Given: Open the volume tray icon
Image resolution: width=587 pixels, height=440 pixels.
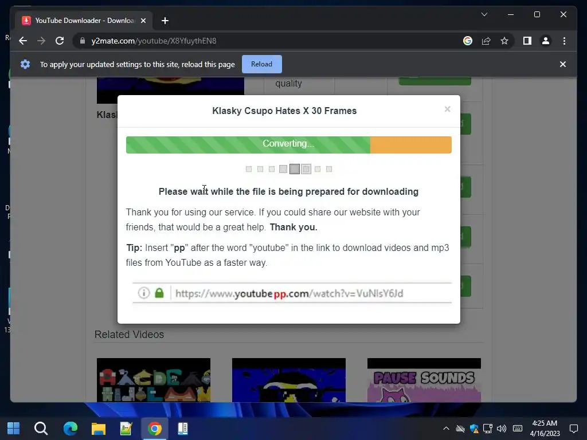Looking at the screenshot, I should click(501, 429).
